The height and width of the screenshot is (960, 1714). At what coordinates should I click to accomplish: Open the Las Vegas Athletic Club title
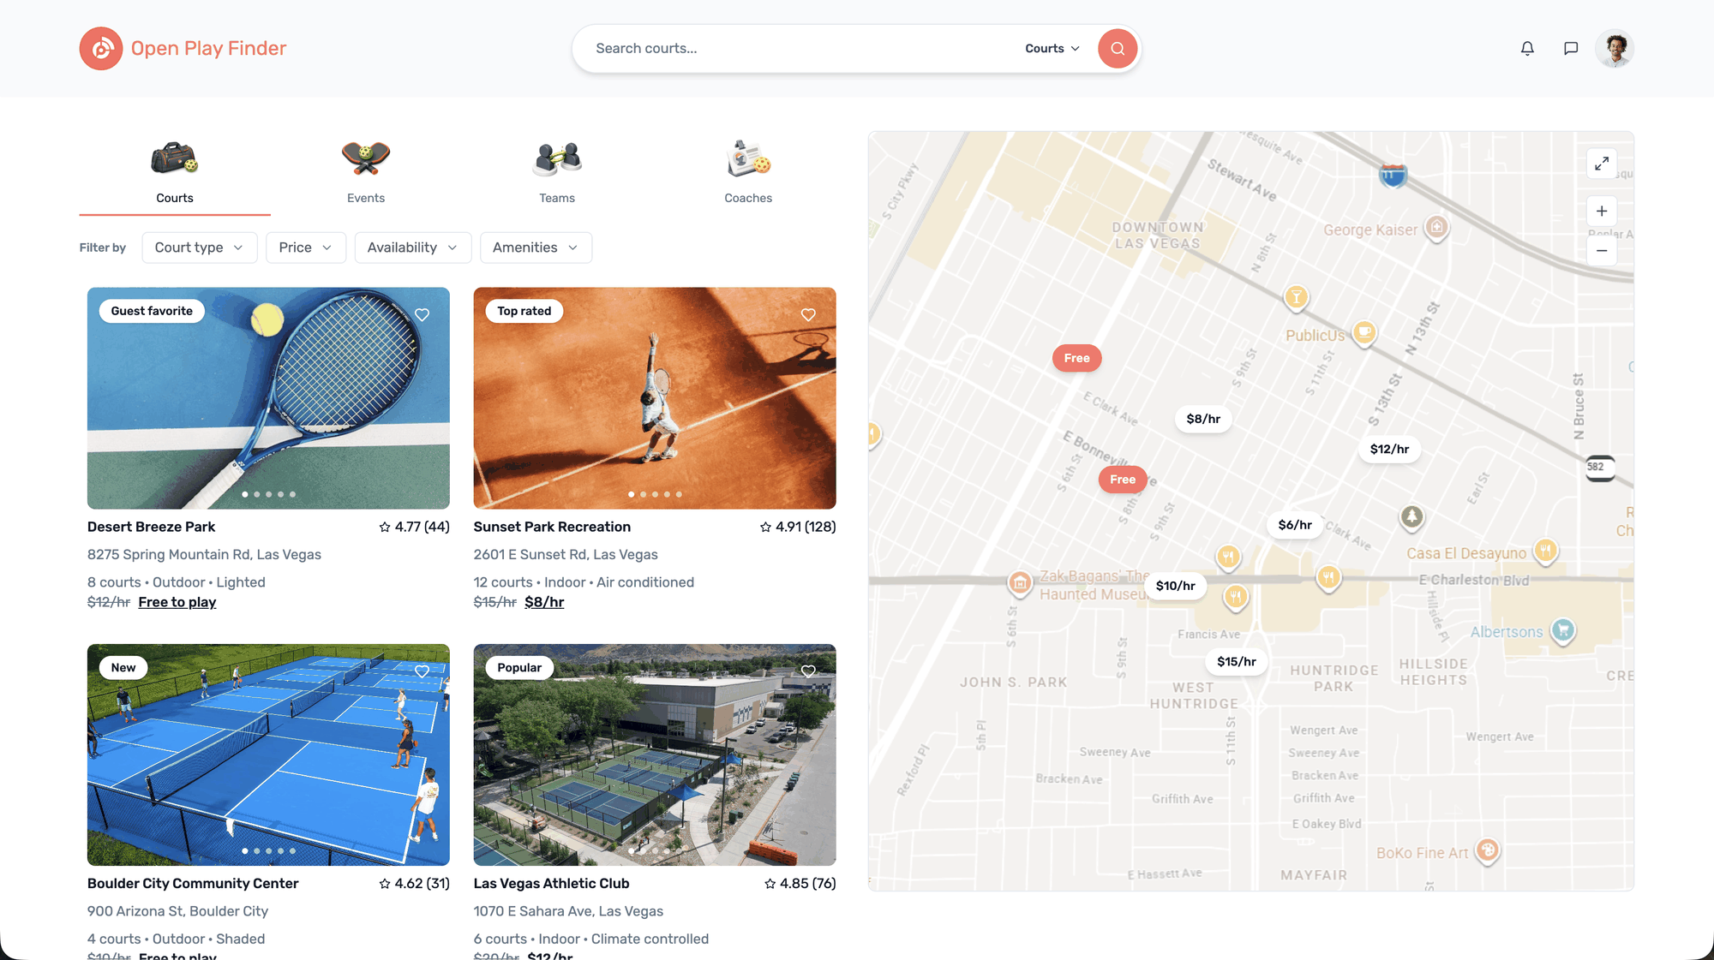tap(551, 883)
